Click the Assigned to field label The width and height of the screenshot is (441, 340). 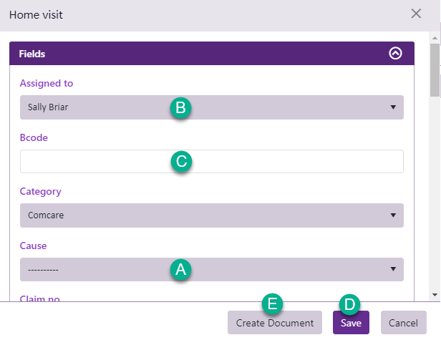pos(47,83)
